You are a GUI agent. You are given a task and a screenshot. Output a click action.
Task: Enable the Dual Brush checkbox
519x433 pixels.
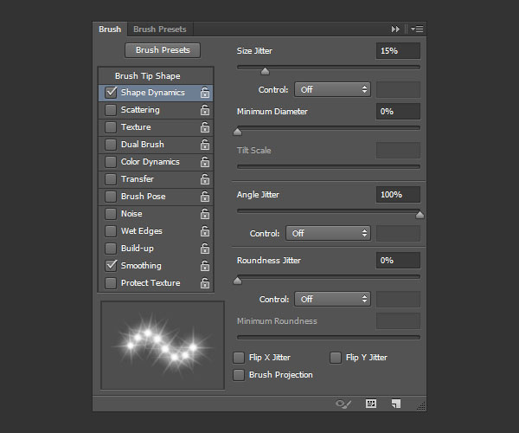pyautogui.click(x=111, y=145)
